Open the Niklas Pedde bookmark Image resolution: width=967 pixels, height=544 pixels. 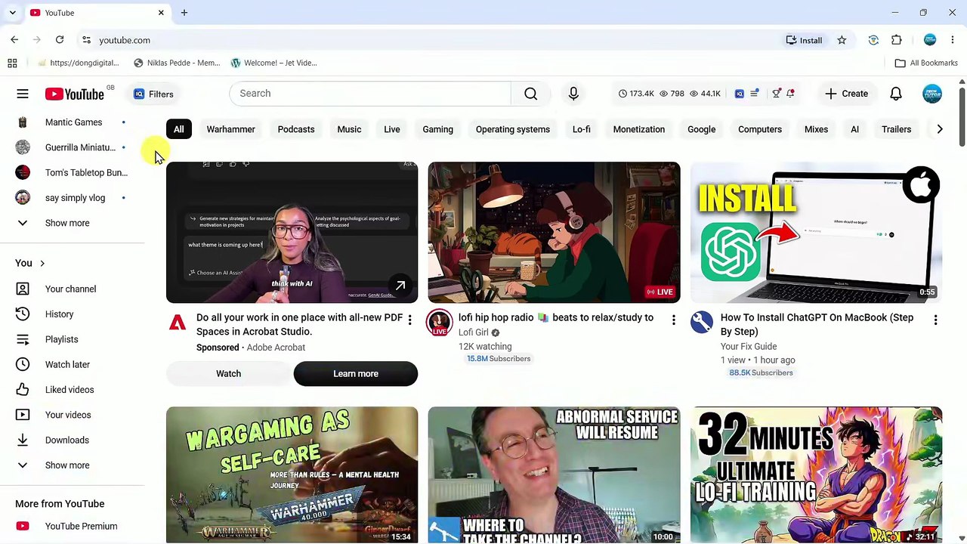(x=176, y=63)
